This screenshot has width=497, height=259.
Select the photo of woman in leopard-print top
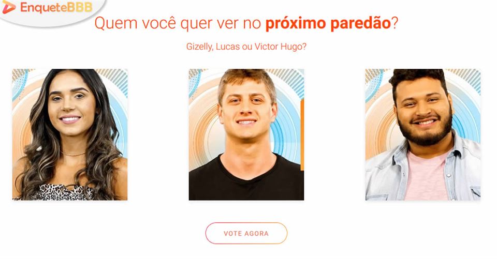click(70, 134)
